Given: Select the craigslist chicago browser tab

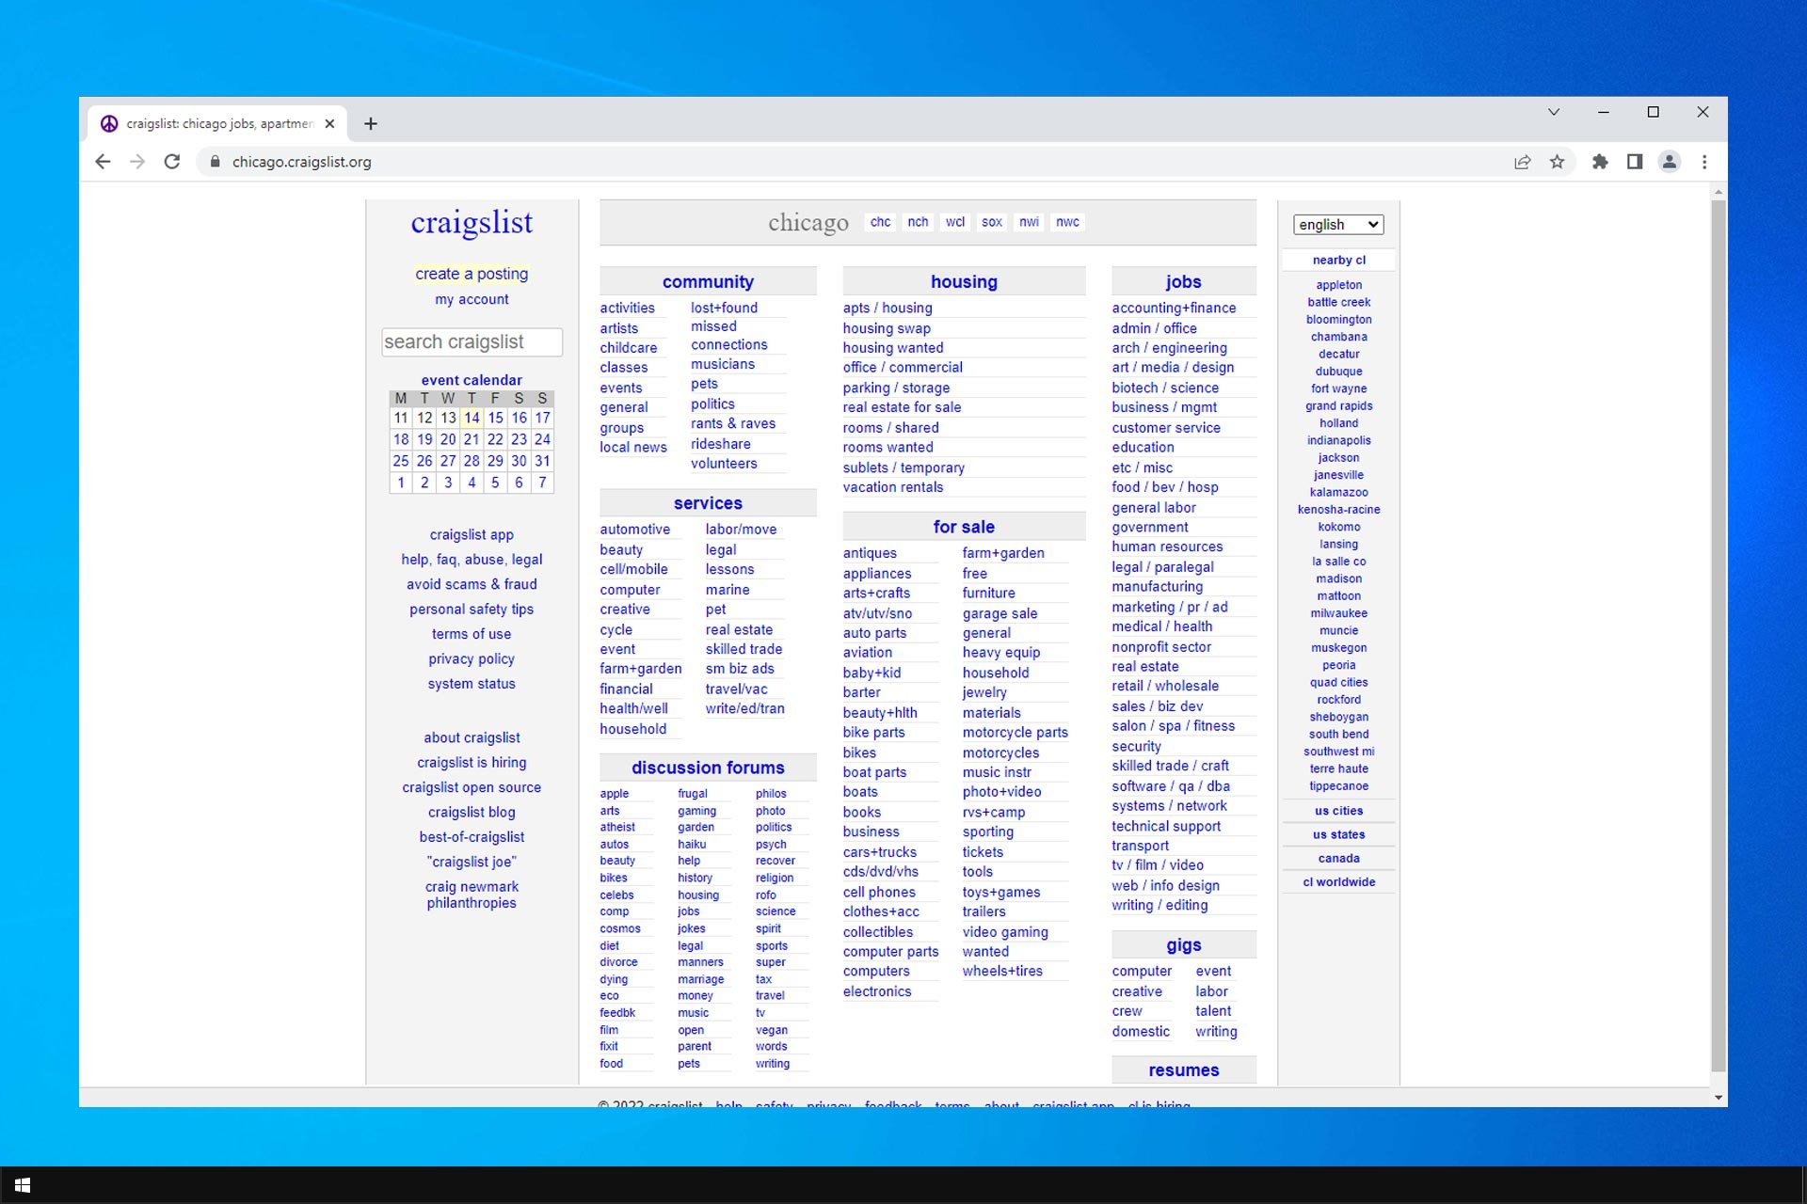Looking at the screenshot, I should click(218, 123).
